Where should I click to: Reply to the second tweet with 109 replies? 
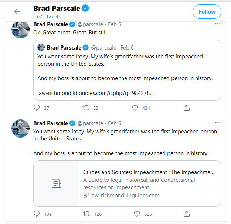click(37, 214)
